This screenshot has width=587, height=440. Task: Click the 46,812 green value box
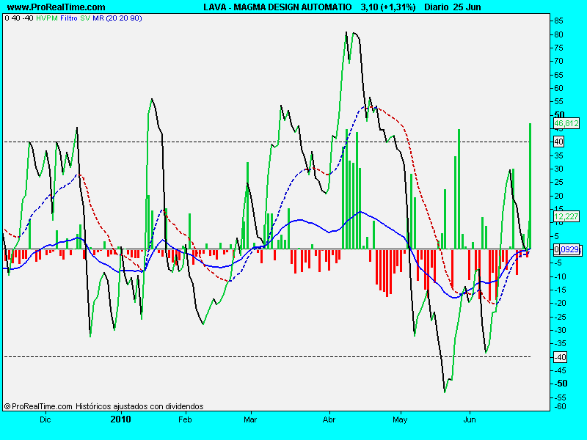pyautogui.click(x=566, y=123)
